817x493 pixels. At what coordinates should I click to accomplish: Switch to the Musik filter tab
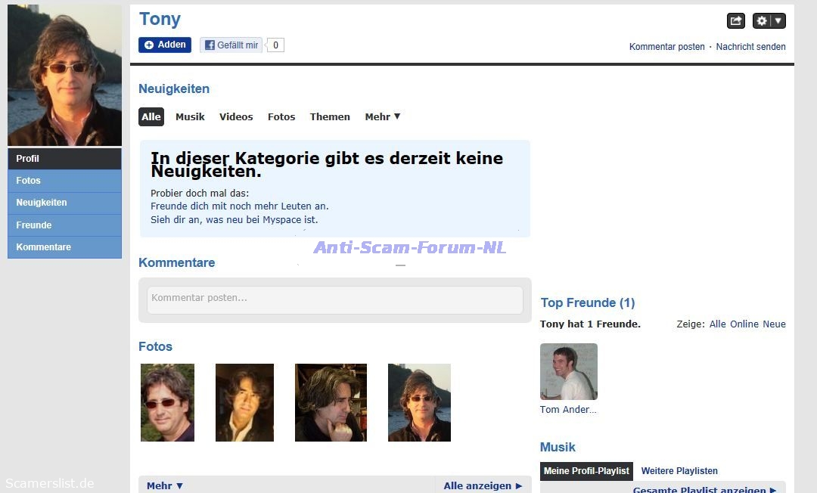click(x=190, y=117)
